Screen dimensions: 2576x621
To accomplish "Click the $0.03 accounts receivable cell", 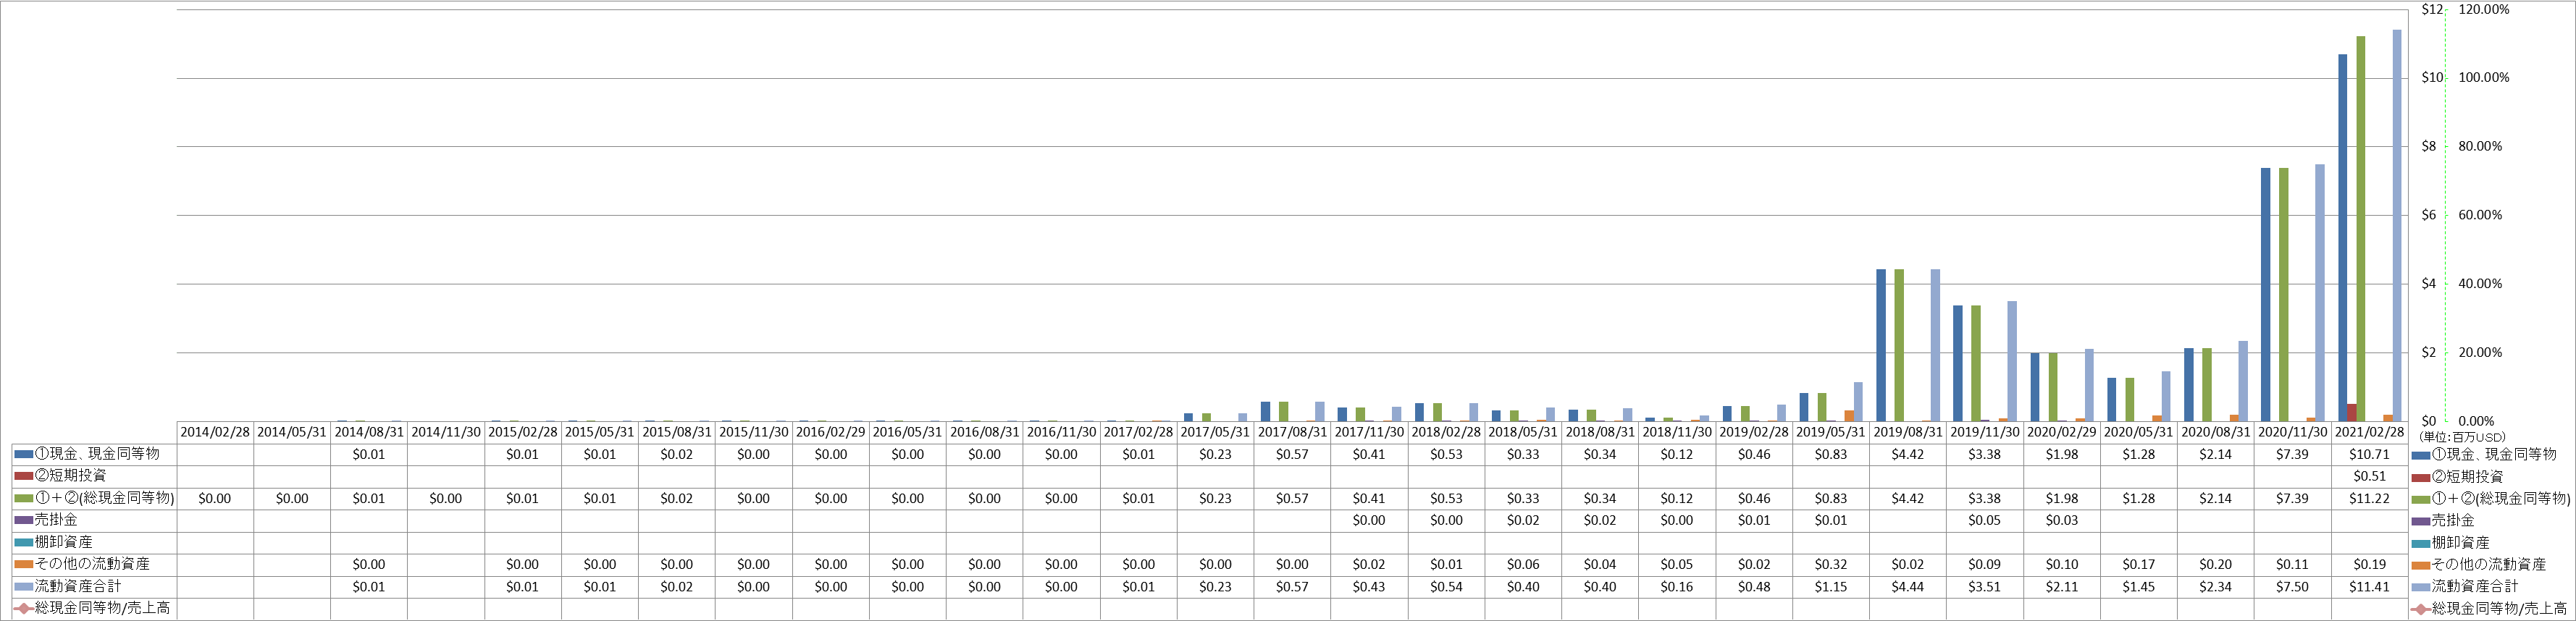I will pyautogui.click(x=2062, y=520).
